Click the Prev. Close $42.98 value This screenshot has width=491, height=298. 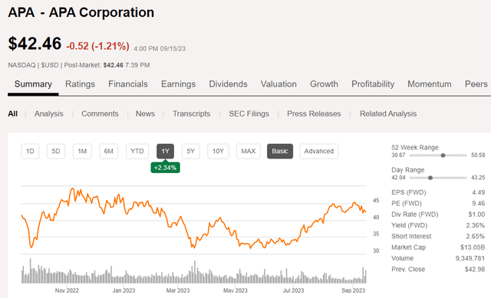tap(475, 269)
